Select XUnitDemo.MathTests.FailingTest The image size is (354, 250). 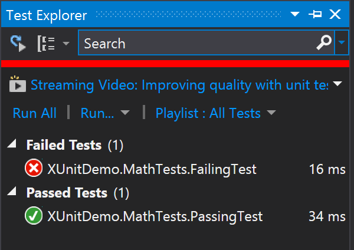pyautogui.click(x=152, y=169)
